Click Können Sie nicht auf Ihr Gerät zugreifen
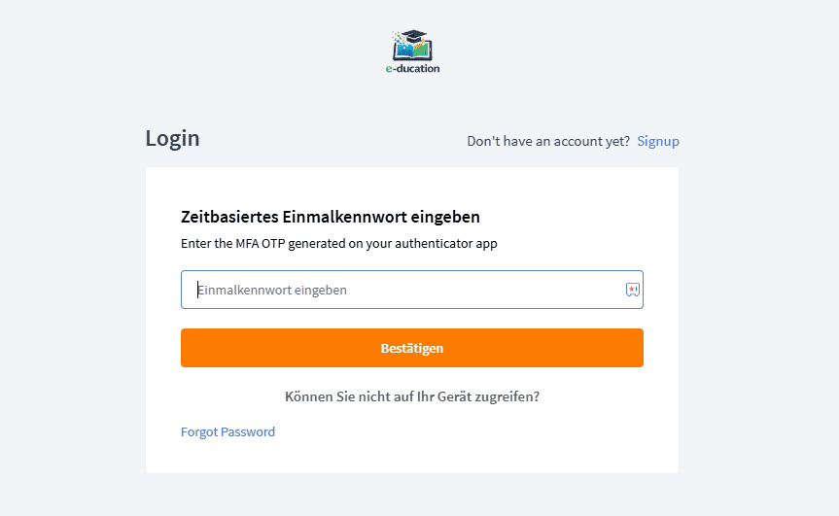The height and width of the screenshot is (516, 839). 412,396
